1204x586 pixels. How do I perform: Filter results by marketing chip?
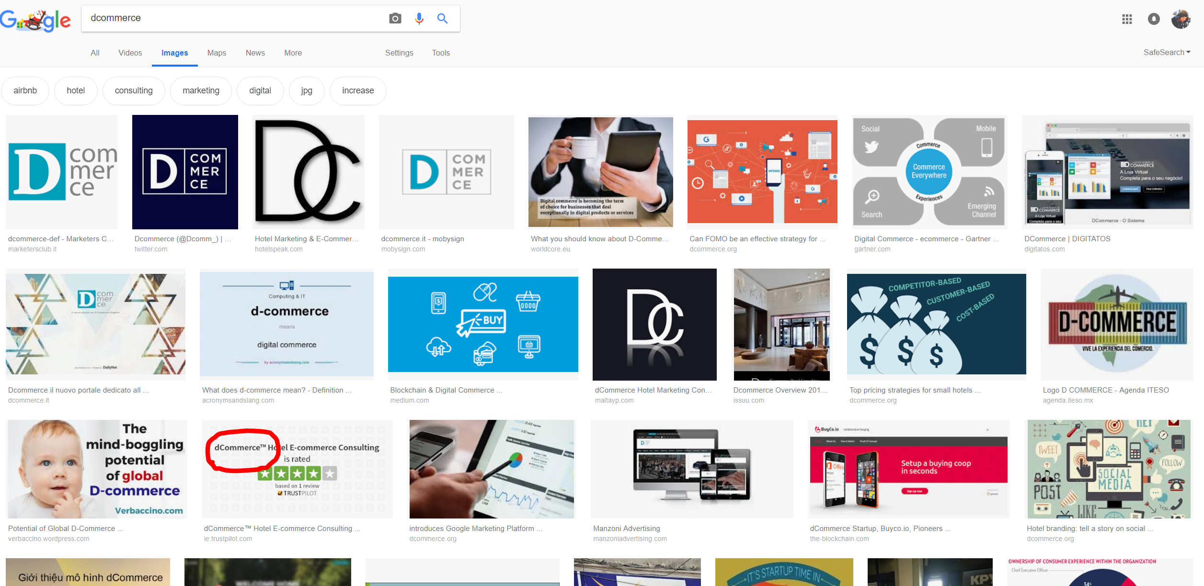[x=201, y=90]
